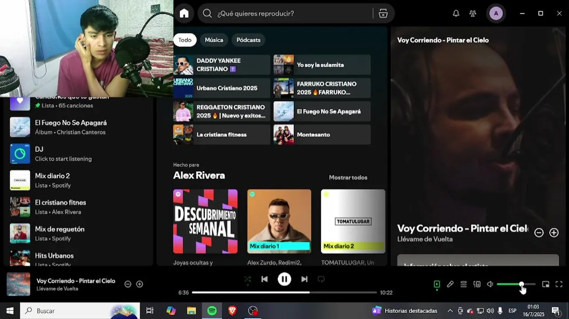
Task: Open Task View on the taskbar
Action: coord(150,311)
